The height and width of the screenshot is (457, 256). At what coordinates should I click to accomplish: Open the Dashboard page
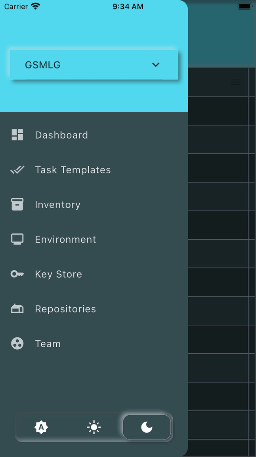61,135
